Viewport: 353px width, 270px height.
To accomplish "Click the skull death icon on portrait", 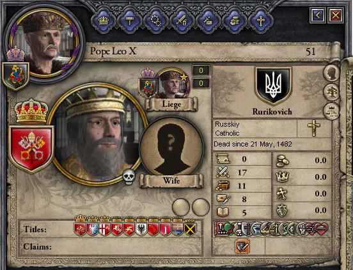I will pos(129,177).
